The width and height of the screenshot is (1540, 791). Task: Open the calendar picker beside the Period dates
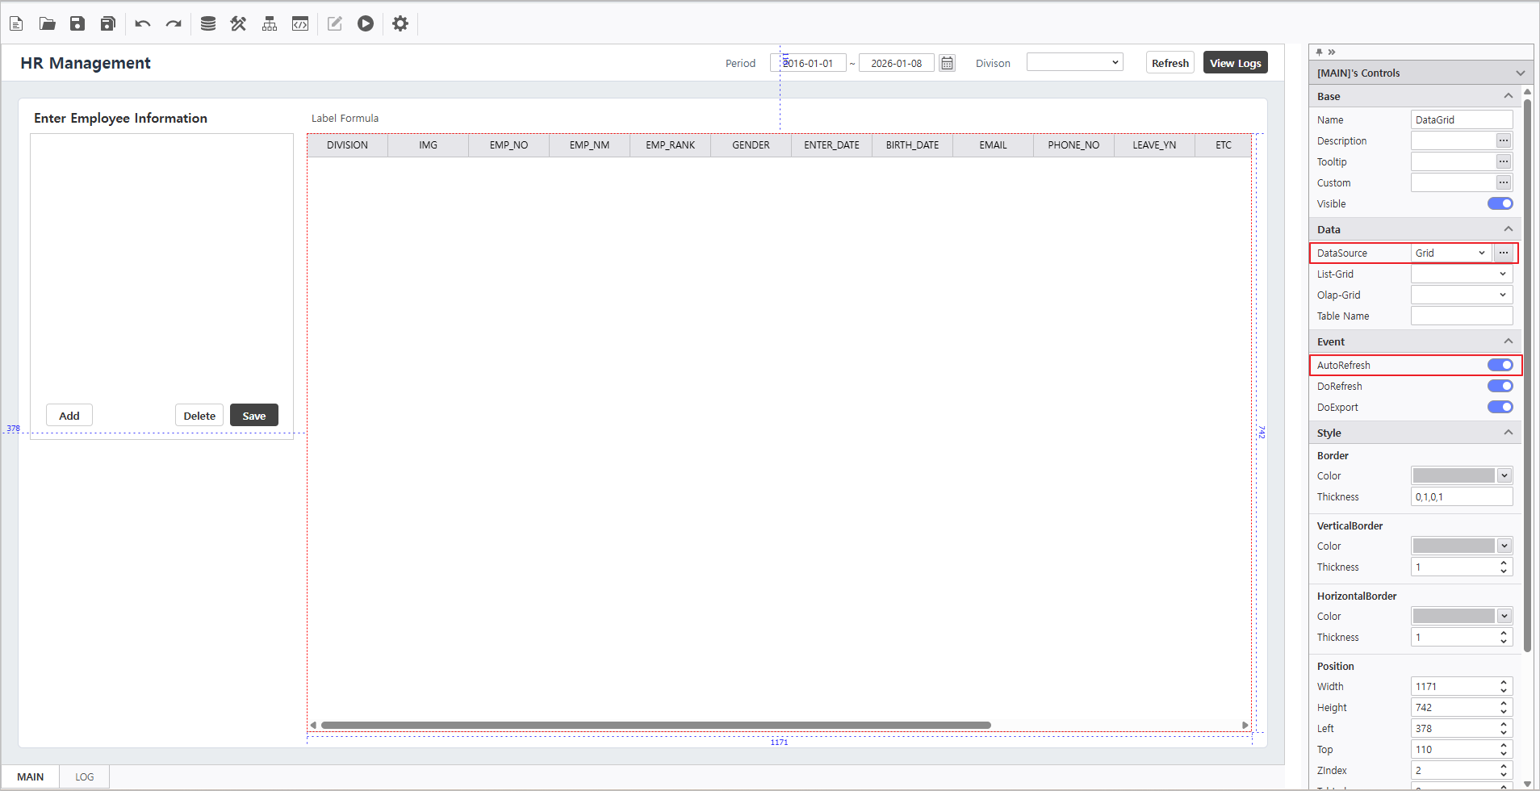[x=947, y=63]
